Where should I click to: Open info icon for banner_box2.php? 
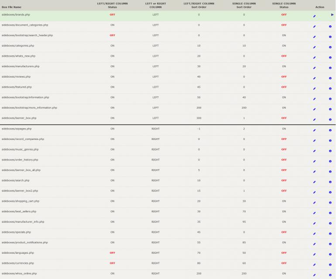330,192
